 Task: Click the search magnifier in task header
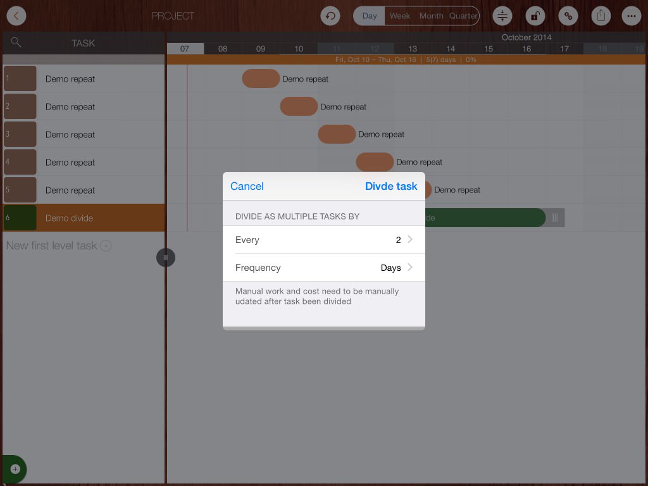[16, 43]
